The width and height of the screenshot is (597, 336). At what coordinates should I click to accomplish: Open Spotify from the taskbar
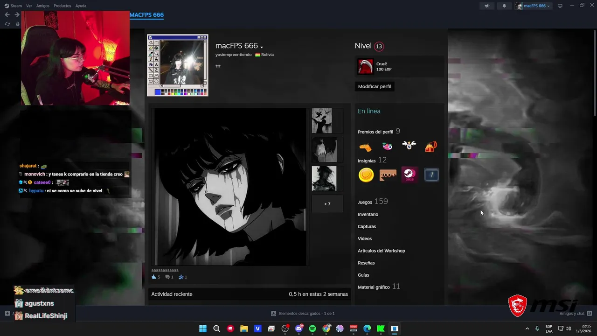click(x=312, y=329)
